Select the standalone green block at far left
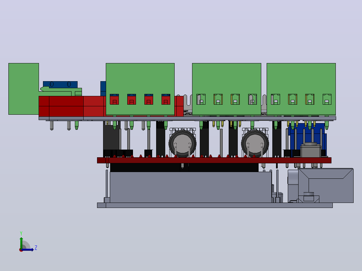Screen dimensions: 362x271 pos(24,89)
